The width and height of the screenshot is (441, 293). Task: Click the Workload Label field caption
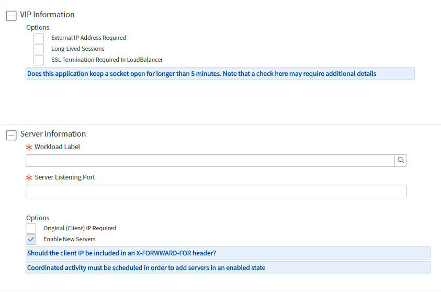(x=57, y=147)
